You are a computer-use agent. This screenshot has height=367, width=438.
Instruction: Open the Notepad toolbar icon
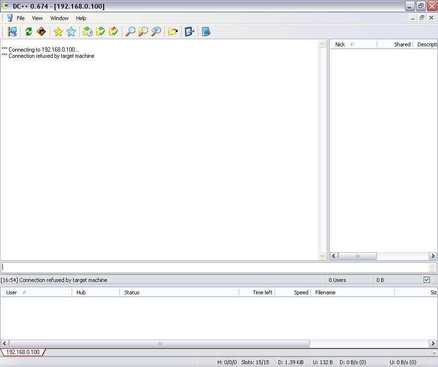(x=206, y=32)
